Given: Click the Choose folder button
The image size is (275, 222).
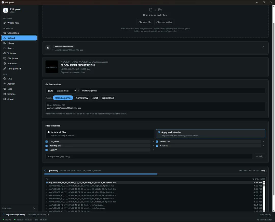Looking at the screenshot, I should [164, 22].
